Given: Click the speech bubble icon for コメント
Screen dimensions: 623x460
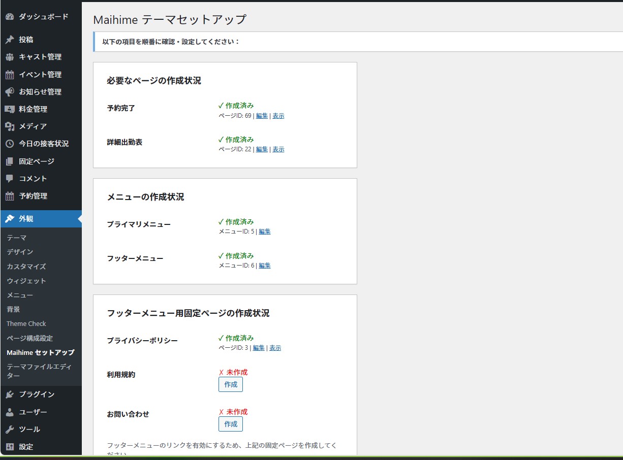Looking at the screenshot, I should pos(10,179).
